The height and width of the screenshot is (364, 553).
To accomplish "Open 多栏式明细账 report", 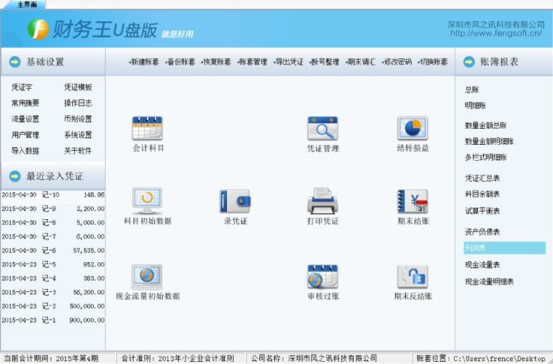I will pyautogui.click(x=485, y=157).
